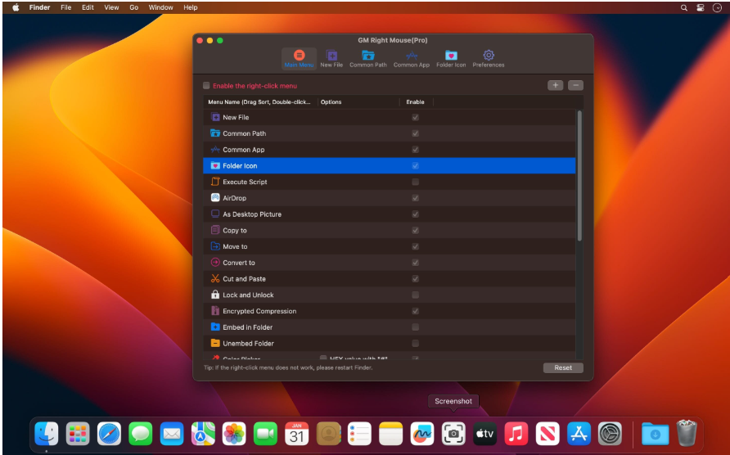Click the As Desktop Picture monitor icon
The height and width of the screenshot is (455, 730).
[215, 214]
